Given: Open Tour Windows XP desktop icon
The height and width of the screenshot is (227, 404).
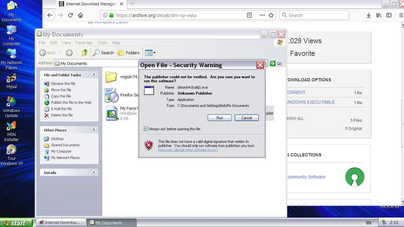Looking at the screenshot, I should click(x=11, y=155).
